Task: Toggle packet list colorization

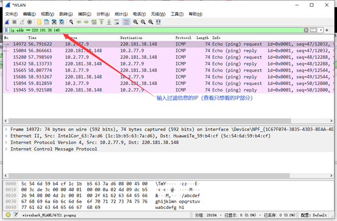Action: point(127,22)
